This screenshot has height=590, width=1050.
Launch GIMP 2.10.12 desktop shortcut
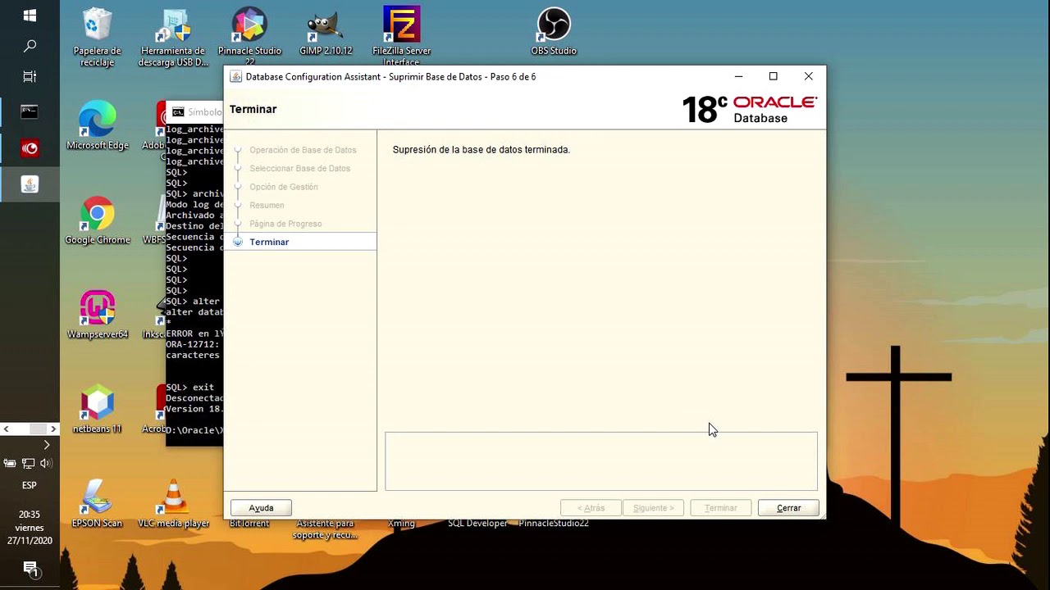point(326,33)
